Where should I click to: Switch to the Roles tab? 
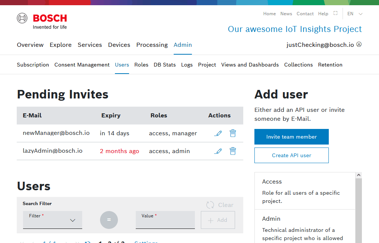coord(141,65)
